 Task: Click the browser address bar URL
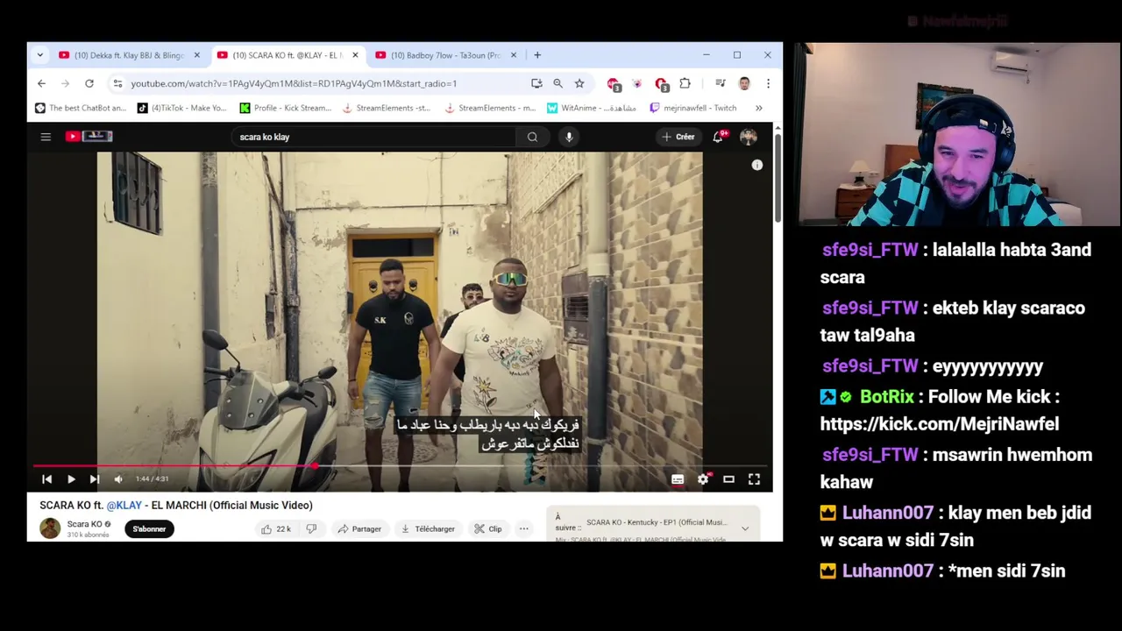[294, 83]
